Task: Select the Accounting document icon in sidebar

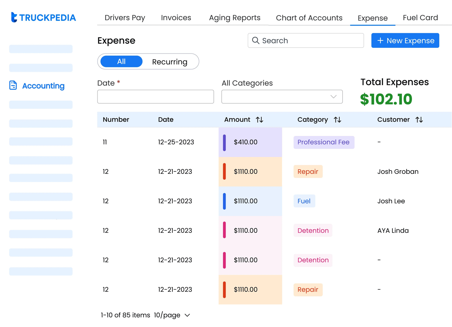Action: point(13,85)
